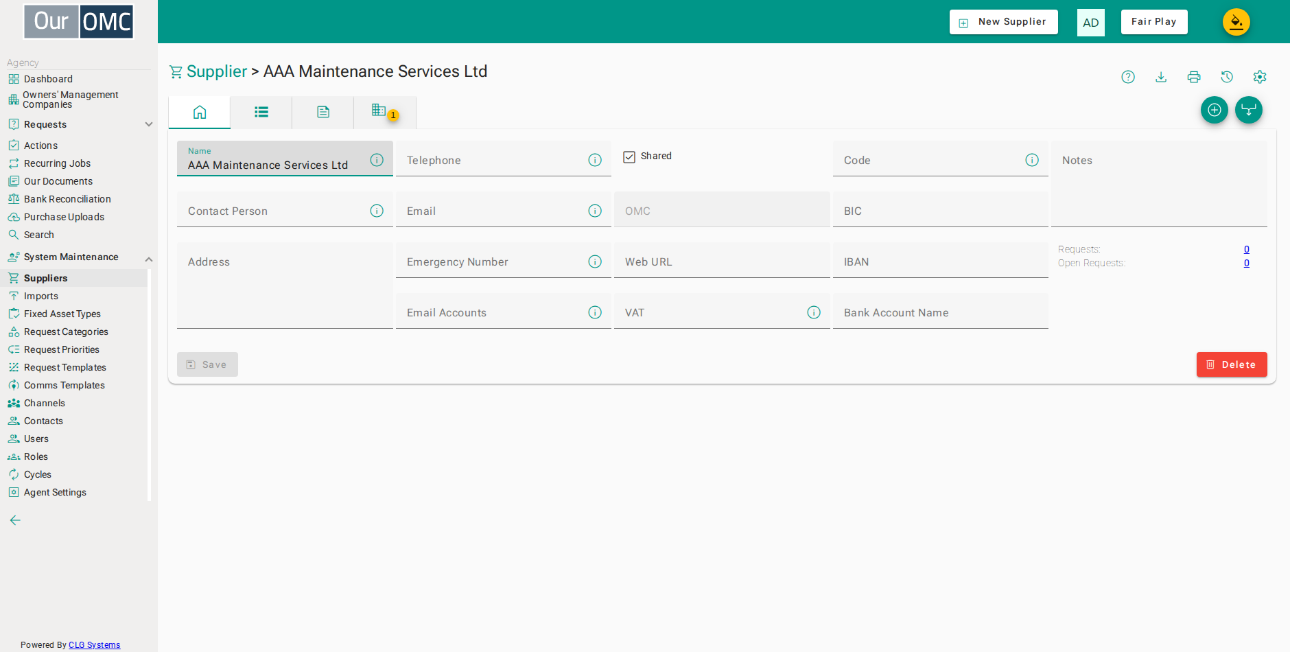Collapse the Requests section chevron
The image size is (1290, 652).
pos(149,124)
